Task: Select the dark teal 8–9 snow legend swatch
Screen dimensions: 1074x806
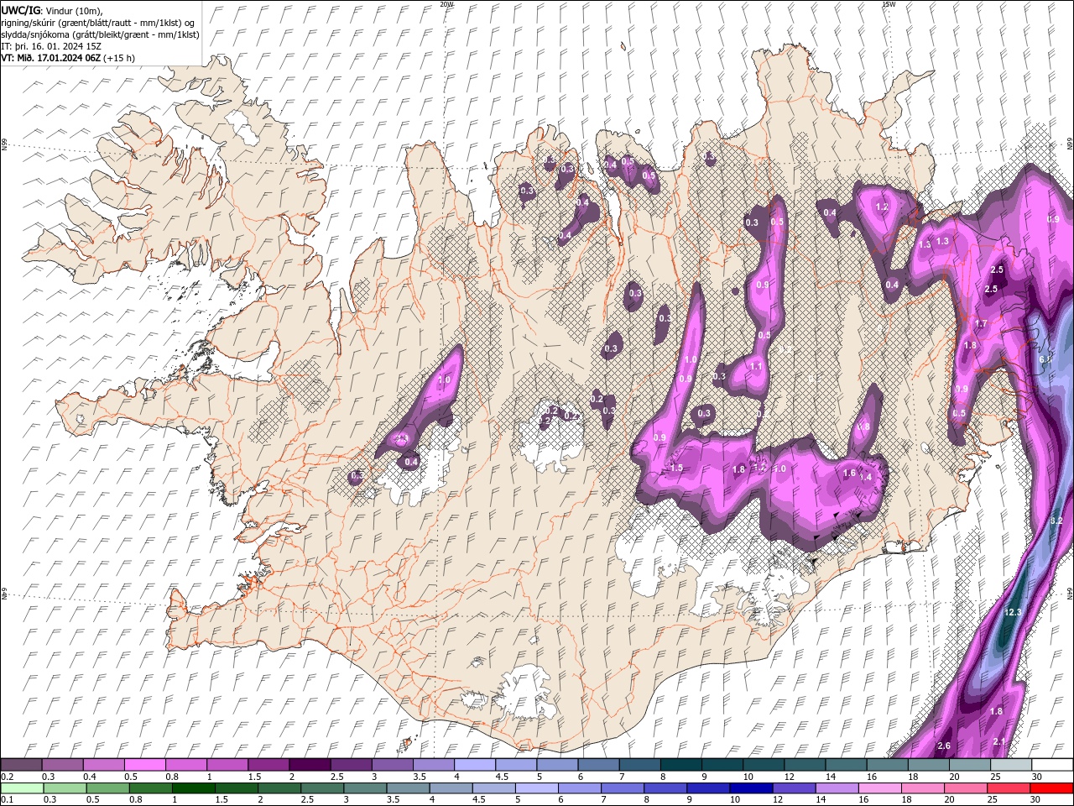Action: pyautogui.click(x=680, y=765)
